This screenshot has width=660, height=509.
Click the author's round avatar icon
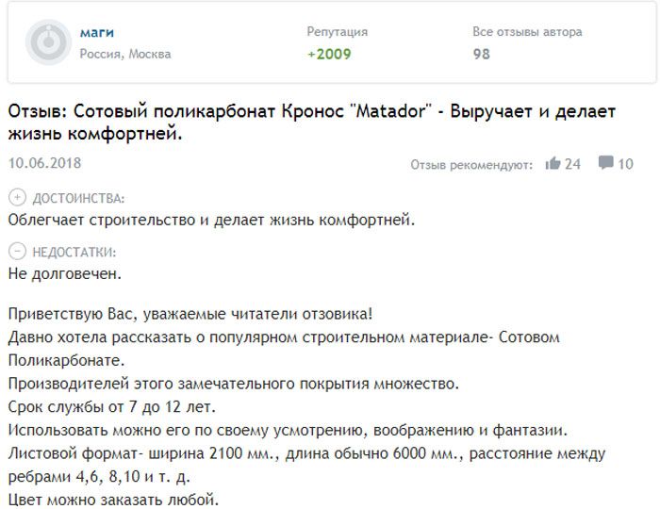(47, 42)
